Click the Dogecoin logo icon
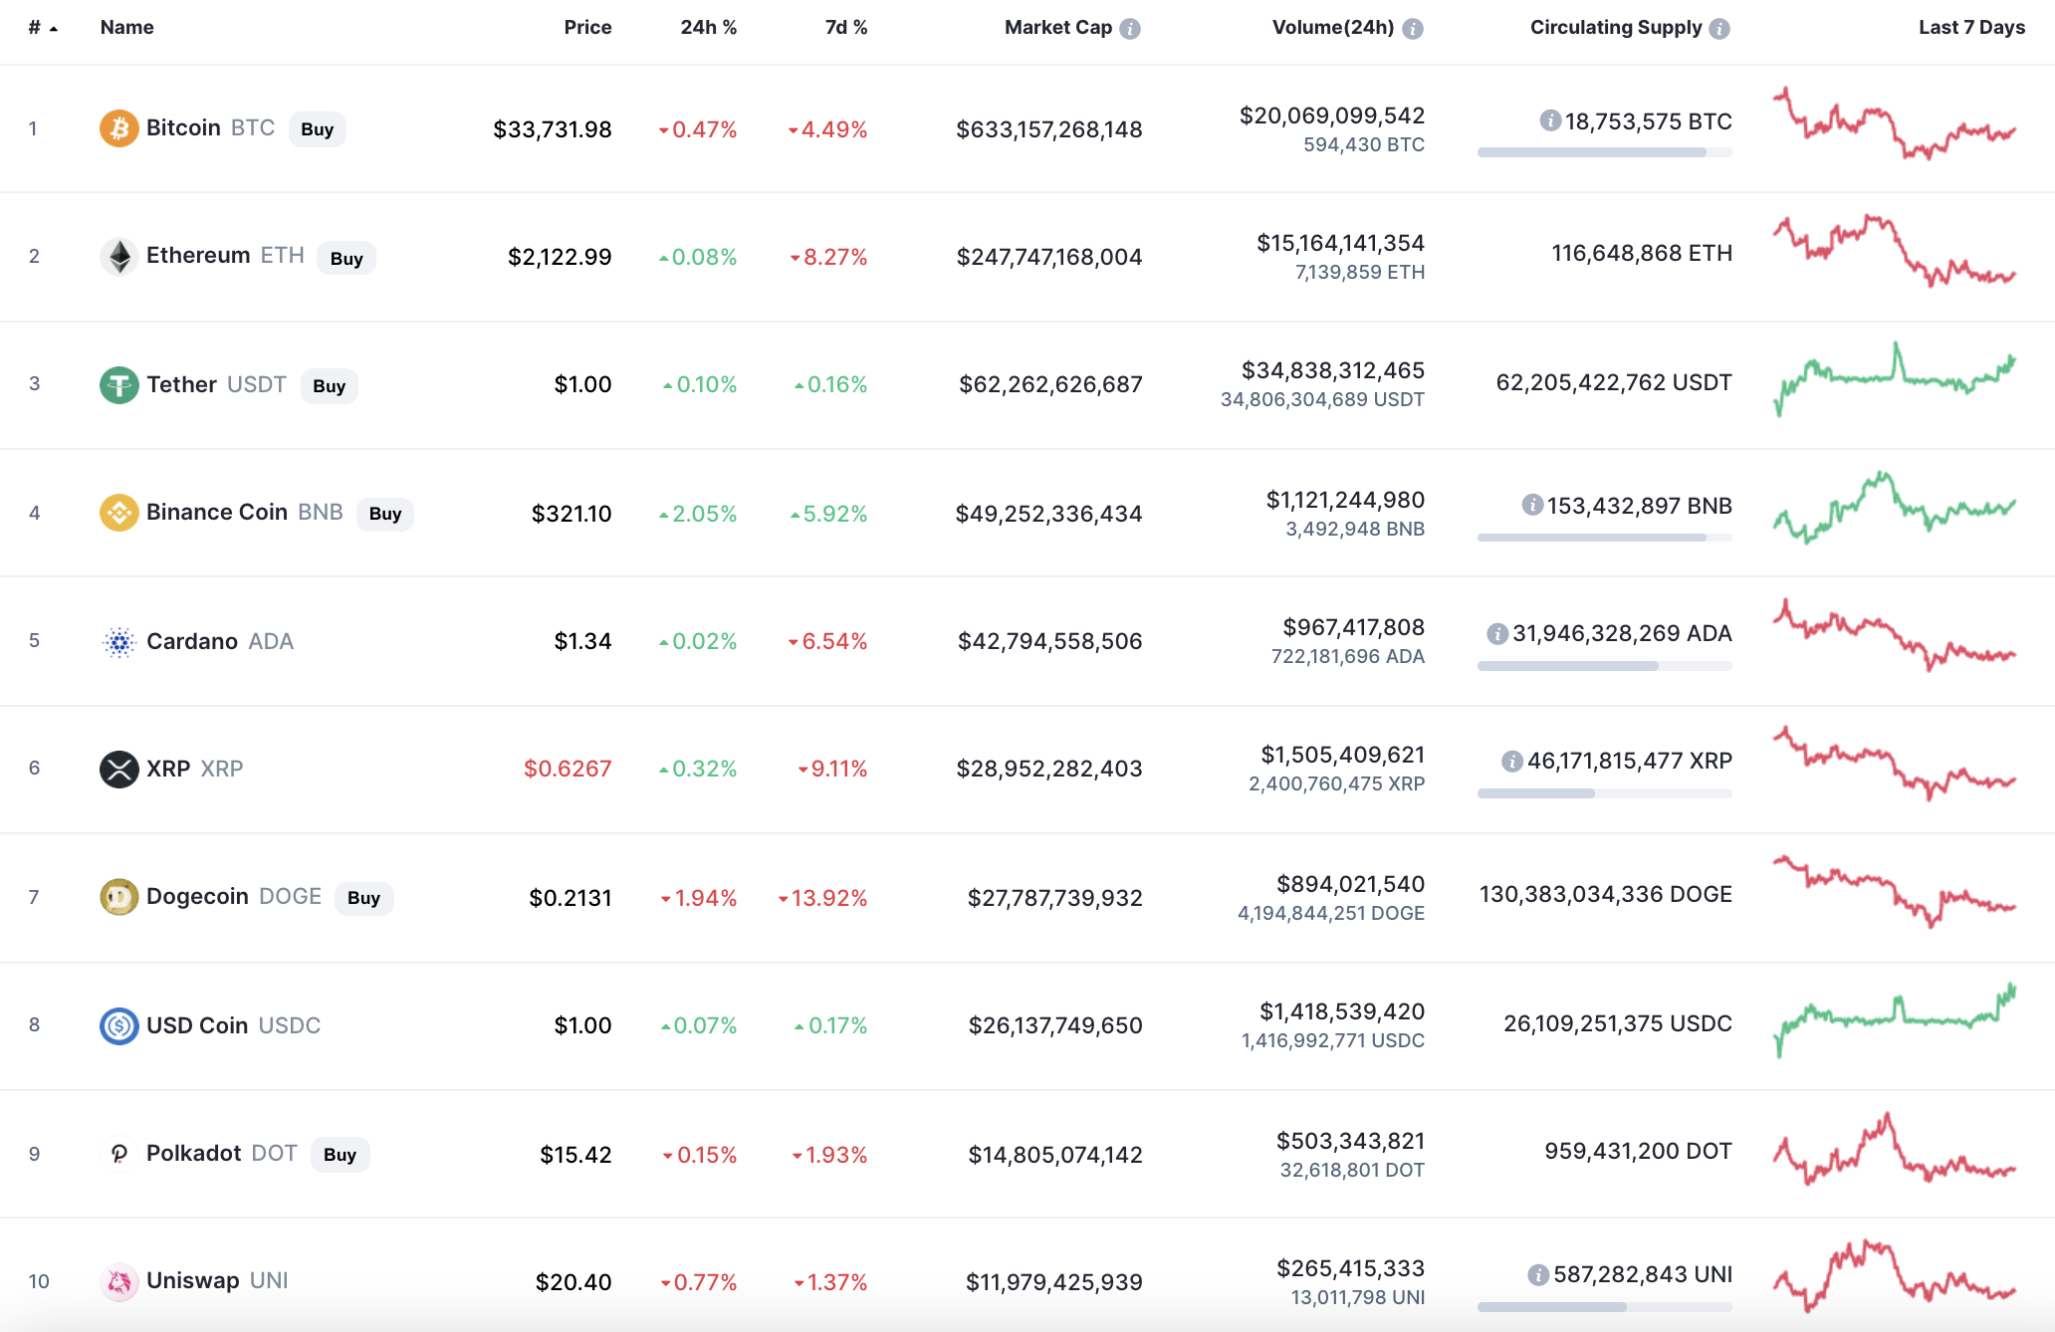This screenshot has height=1332, width=2055. click(118, 897)
